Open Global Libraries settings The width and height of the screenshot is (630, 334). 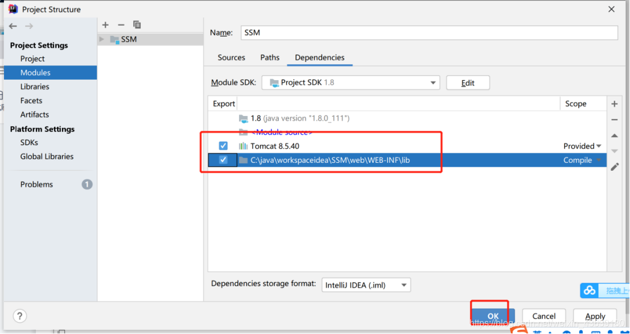click(47, 156)
